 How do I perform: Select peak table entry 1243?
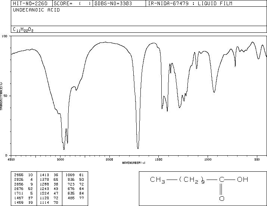[x=44, y=188]
